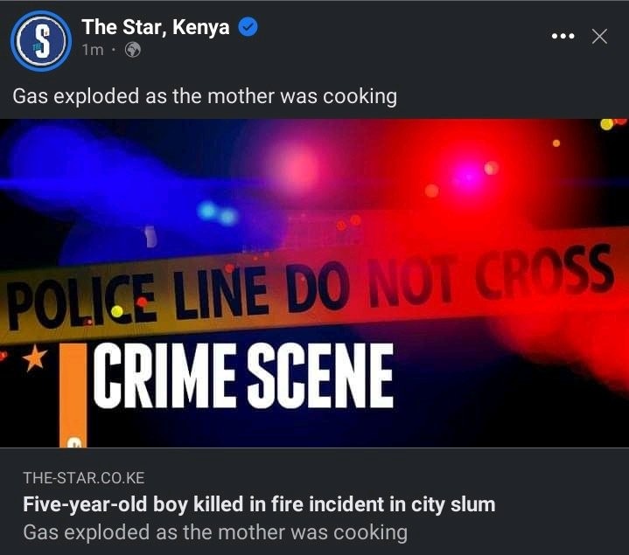Click the orange vertical bar beside CRIME SCENE
The width and height of the screenshot is (629, 555).
tap(73, 395)
